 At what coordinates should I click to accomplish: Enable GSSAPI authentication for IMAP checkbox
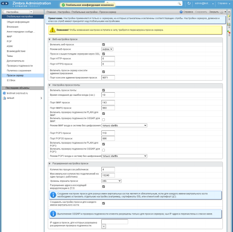pyautogui.click(x=103, y=120)
